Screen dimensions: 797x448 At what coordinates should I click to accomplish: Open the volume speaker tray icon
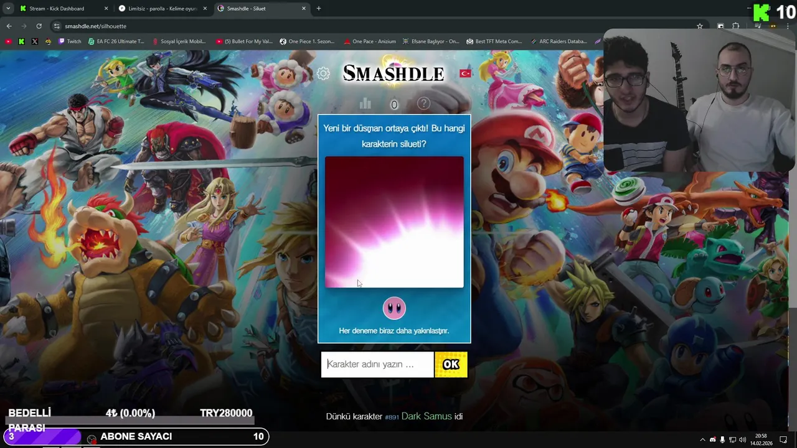[x=743, y=440]
